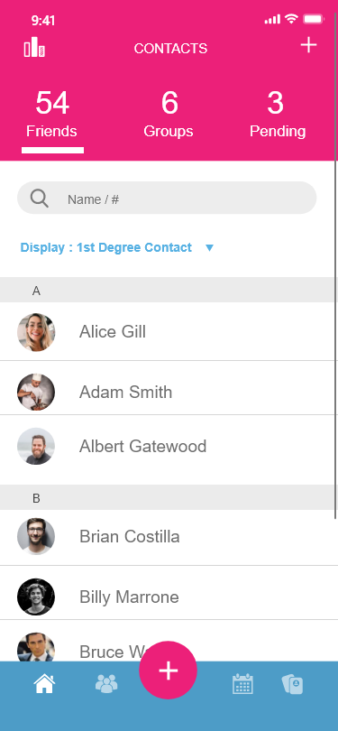Open the people group icon in bottom bar
The height and width of the screenshot is (731, 338).
coord(106,684)
